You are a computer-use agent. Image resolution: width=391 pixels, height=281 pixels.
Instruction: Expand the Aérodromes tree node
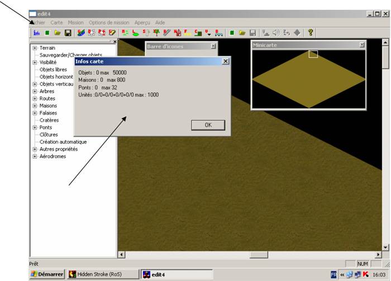[35, 156]
